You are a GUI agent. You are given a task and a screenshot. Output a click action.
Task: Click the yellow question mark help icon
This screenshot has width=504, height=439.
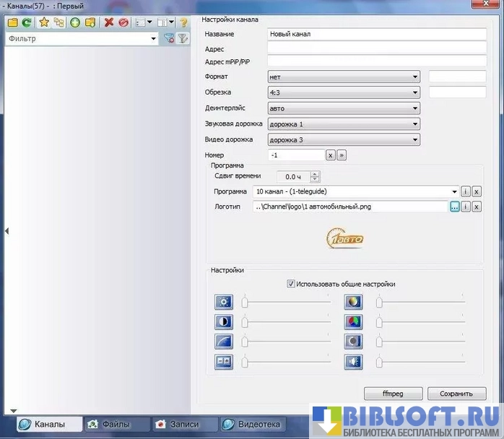[x=183, y=22]
